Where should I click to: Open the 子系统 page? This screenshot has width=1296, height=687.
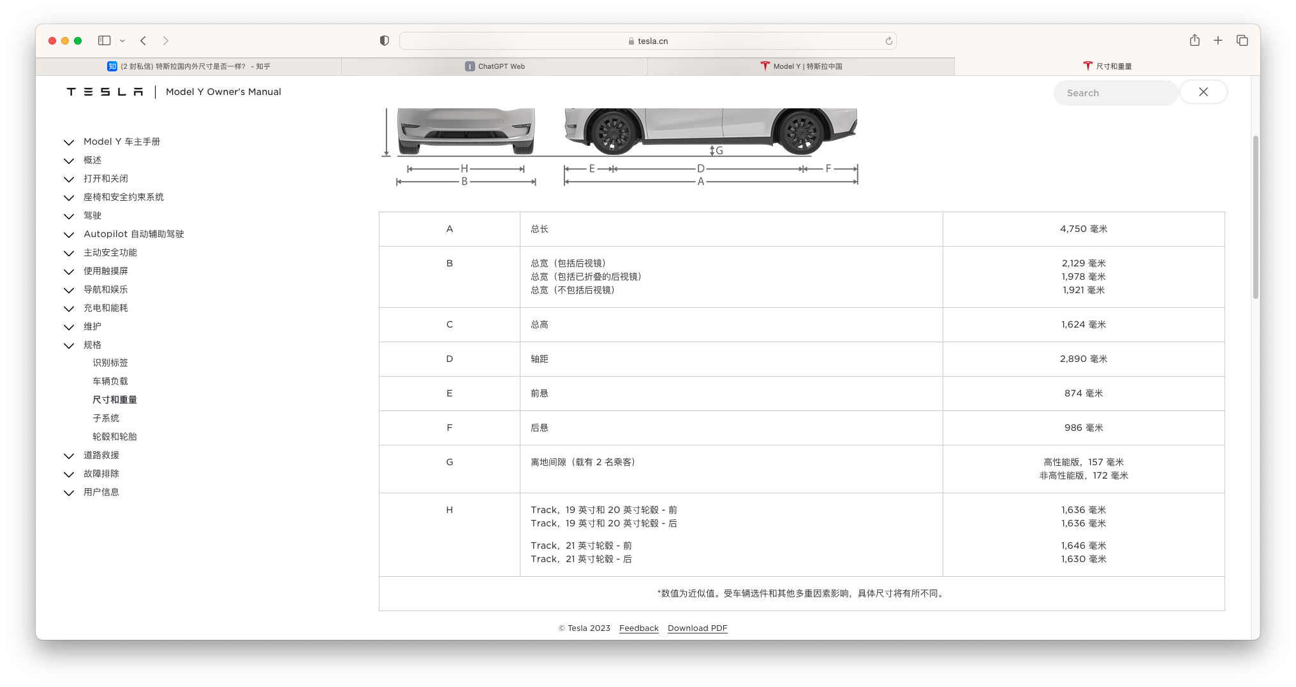click(106, 418)
